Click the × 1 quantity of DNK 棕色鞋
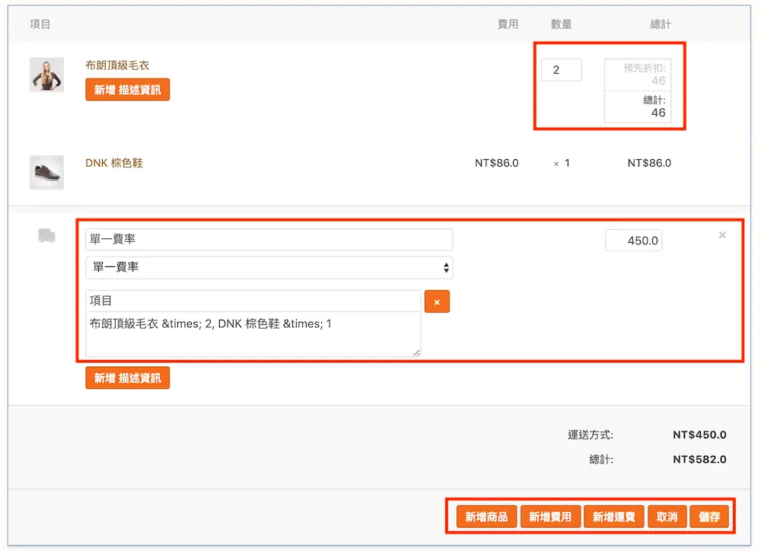 562,163
